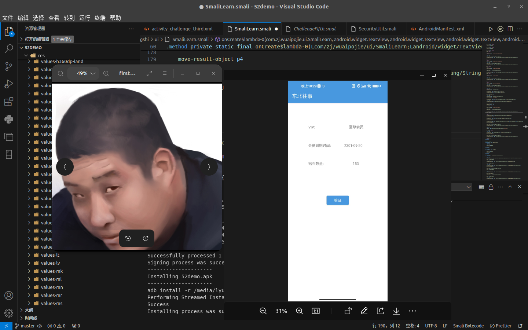The image size is (528, 330).
Task: Toggle 1:1 actual size view
Action: coord(316,311)
